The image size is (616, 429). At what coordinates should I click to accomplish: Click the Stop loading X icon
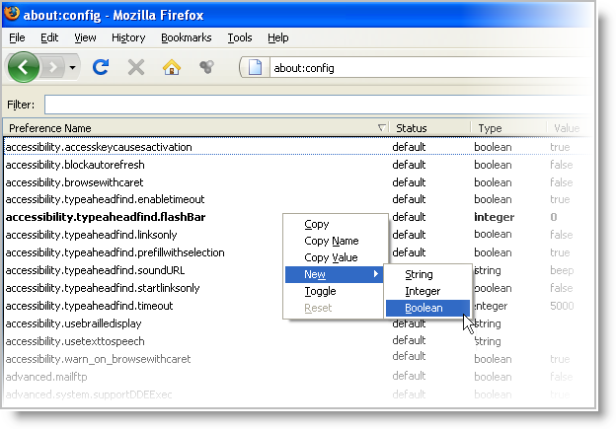point(136,67)
